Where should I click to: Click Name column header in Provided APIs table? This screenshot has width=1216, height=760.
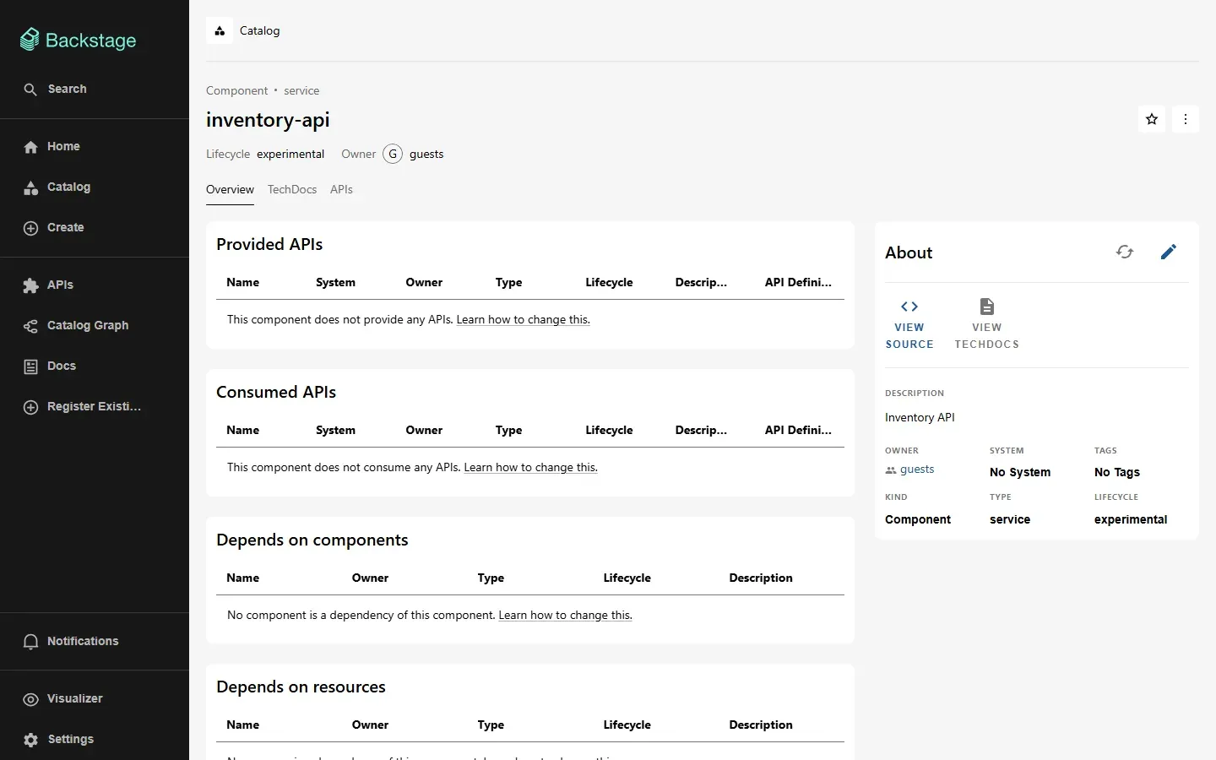[x=243, y=282]
